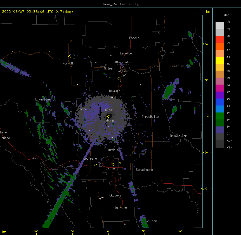This screenshot has width=241, height=235.
Task: Click the Drumheller town label
Action: coord(178,136)
